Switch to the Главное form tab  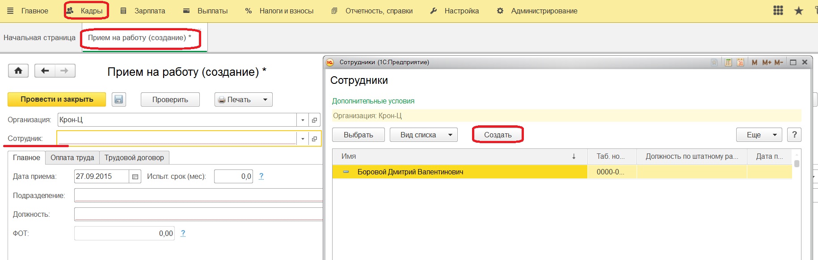(x=26, y=157)
